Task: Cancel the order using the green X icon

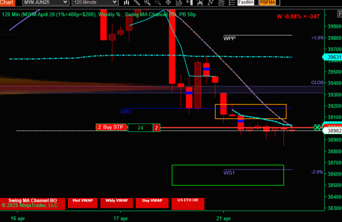Action: pyautogui.click(x=317, y=128)
